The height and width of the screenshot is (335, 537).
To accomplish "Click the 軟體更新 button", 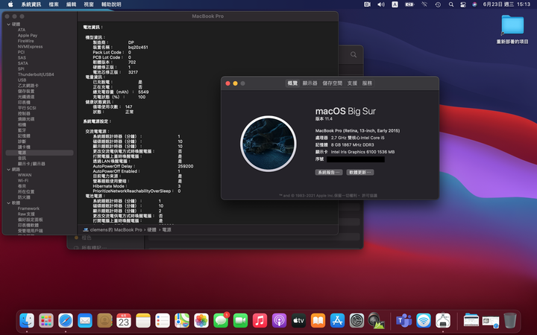I will (360, 172).
